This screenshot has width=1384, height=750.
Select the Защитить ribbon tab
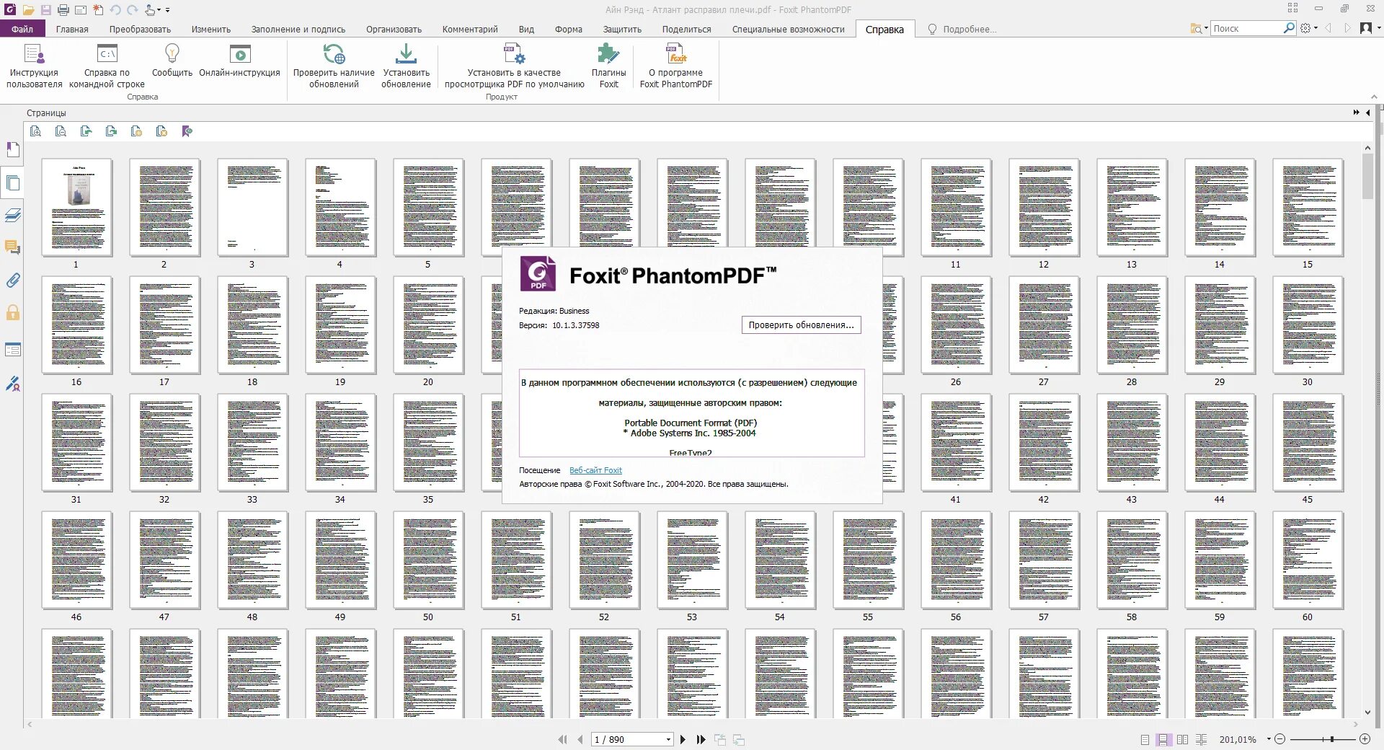pos(622,29)
